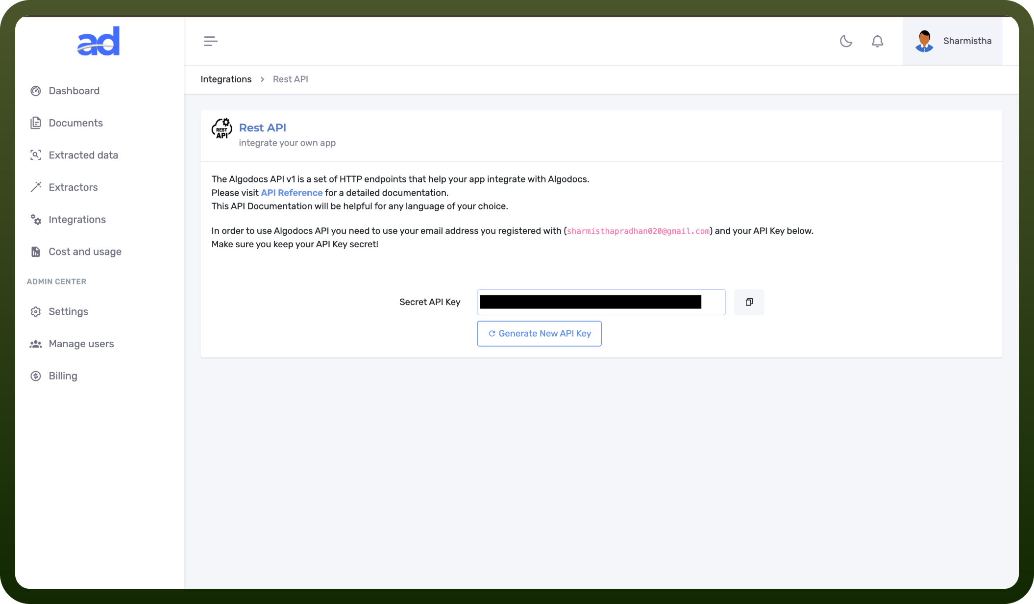Screen dimensions: 1034x604
Task: Open the Billing page
Action: 63,376
